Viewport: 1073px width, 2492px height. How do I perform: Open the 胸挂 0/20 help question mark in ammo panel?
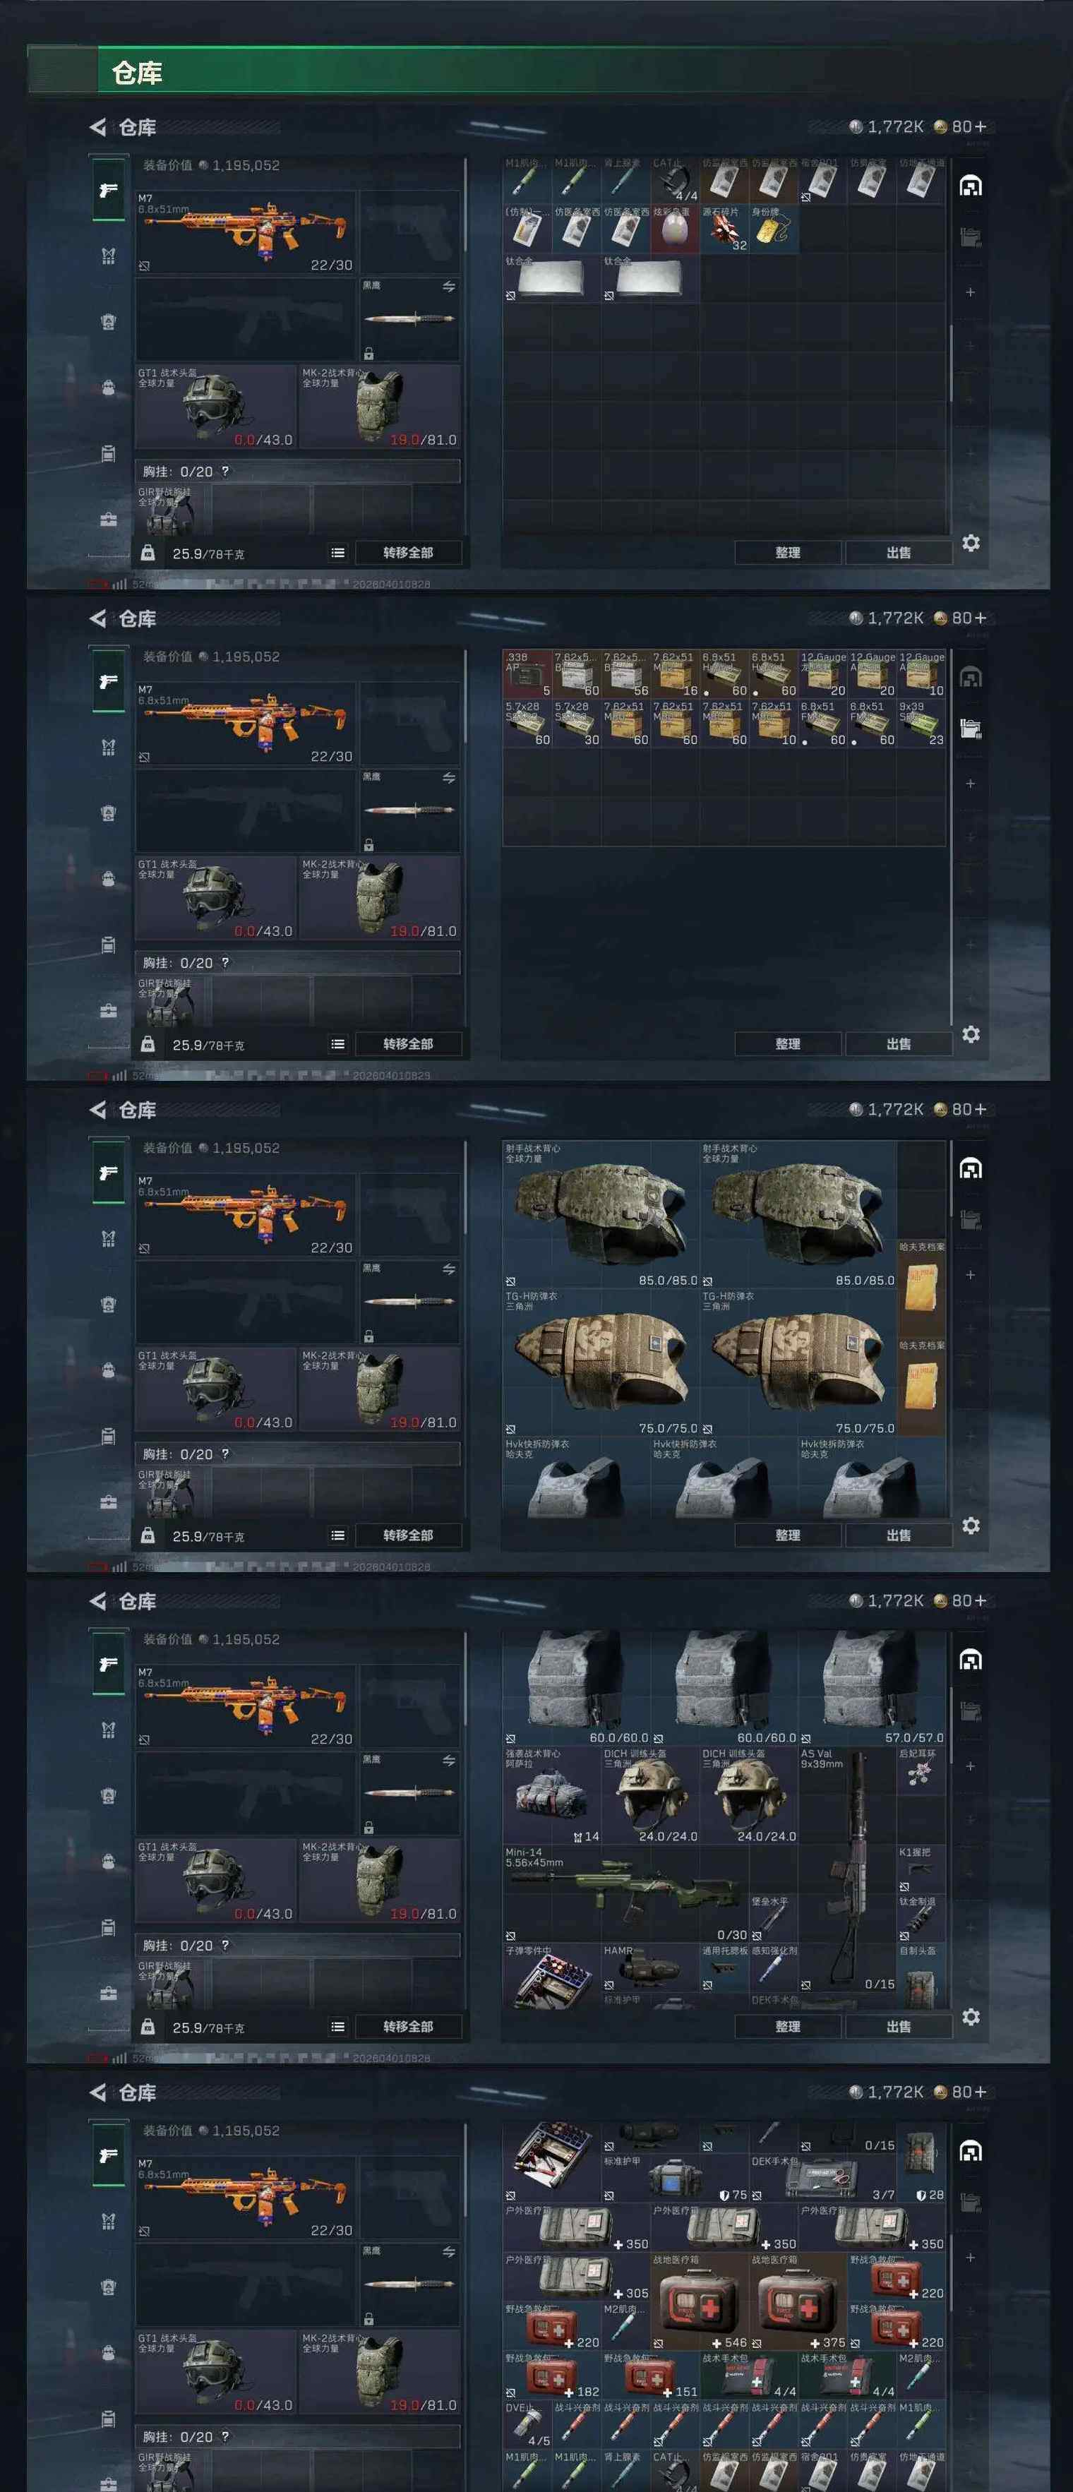pyautogui.click(x=225, y=962)
